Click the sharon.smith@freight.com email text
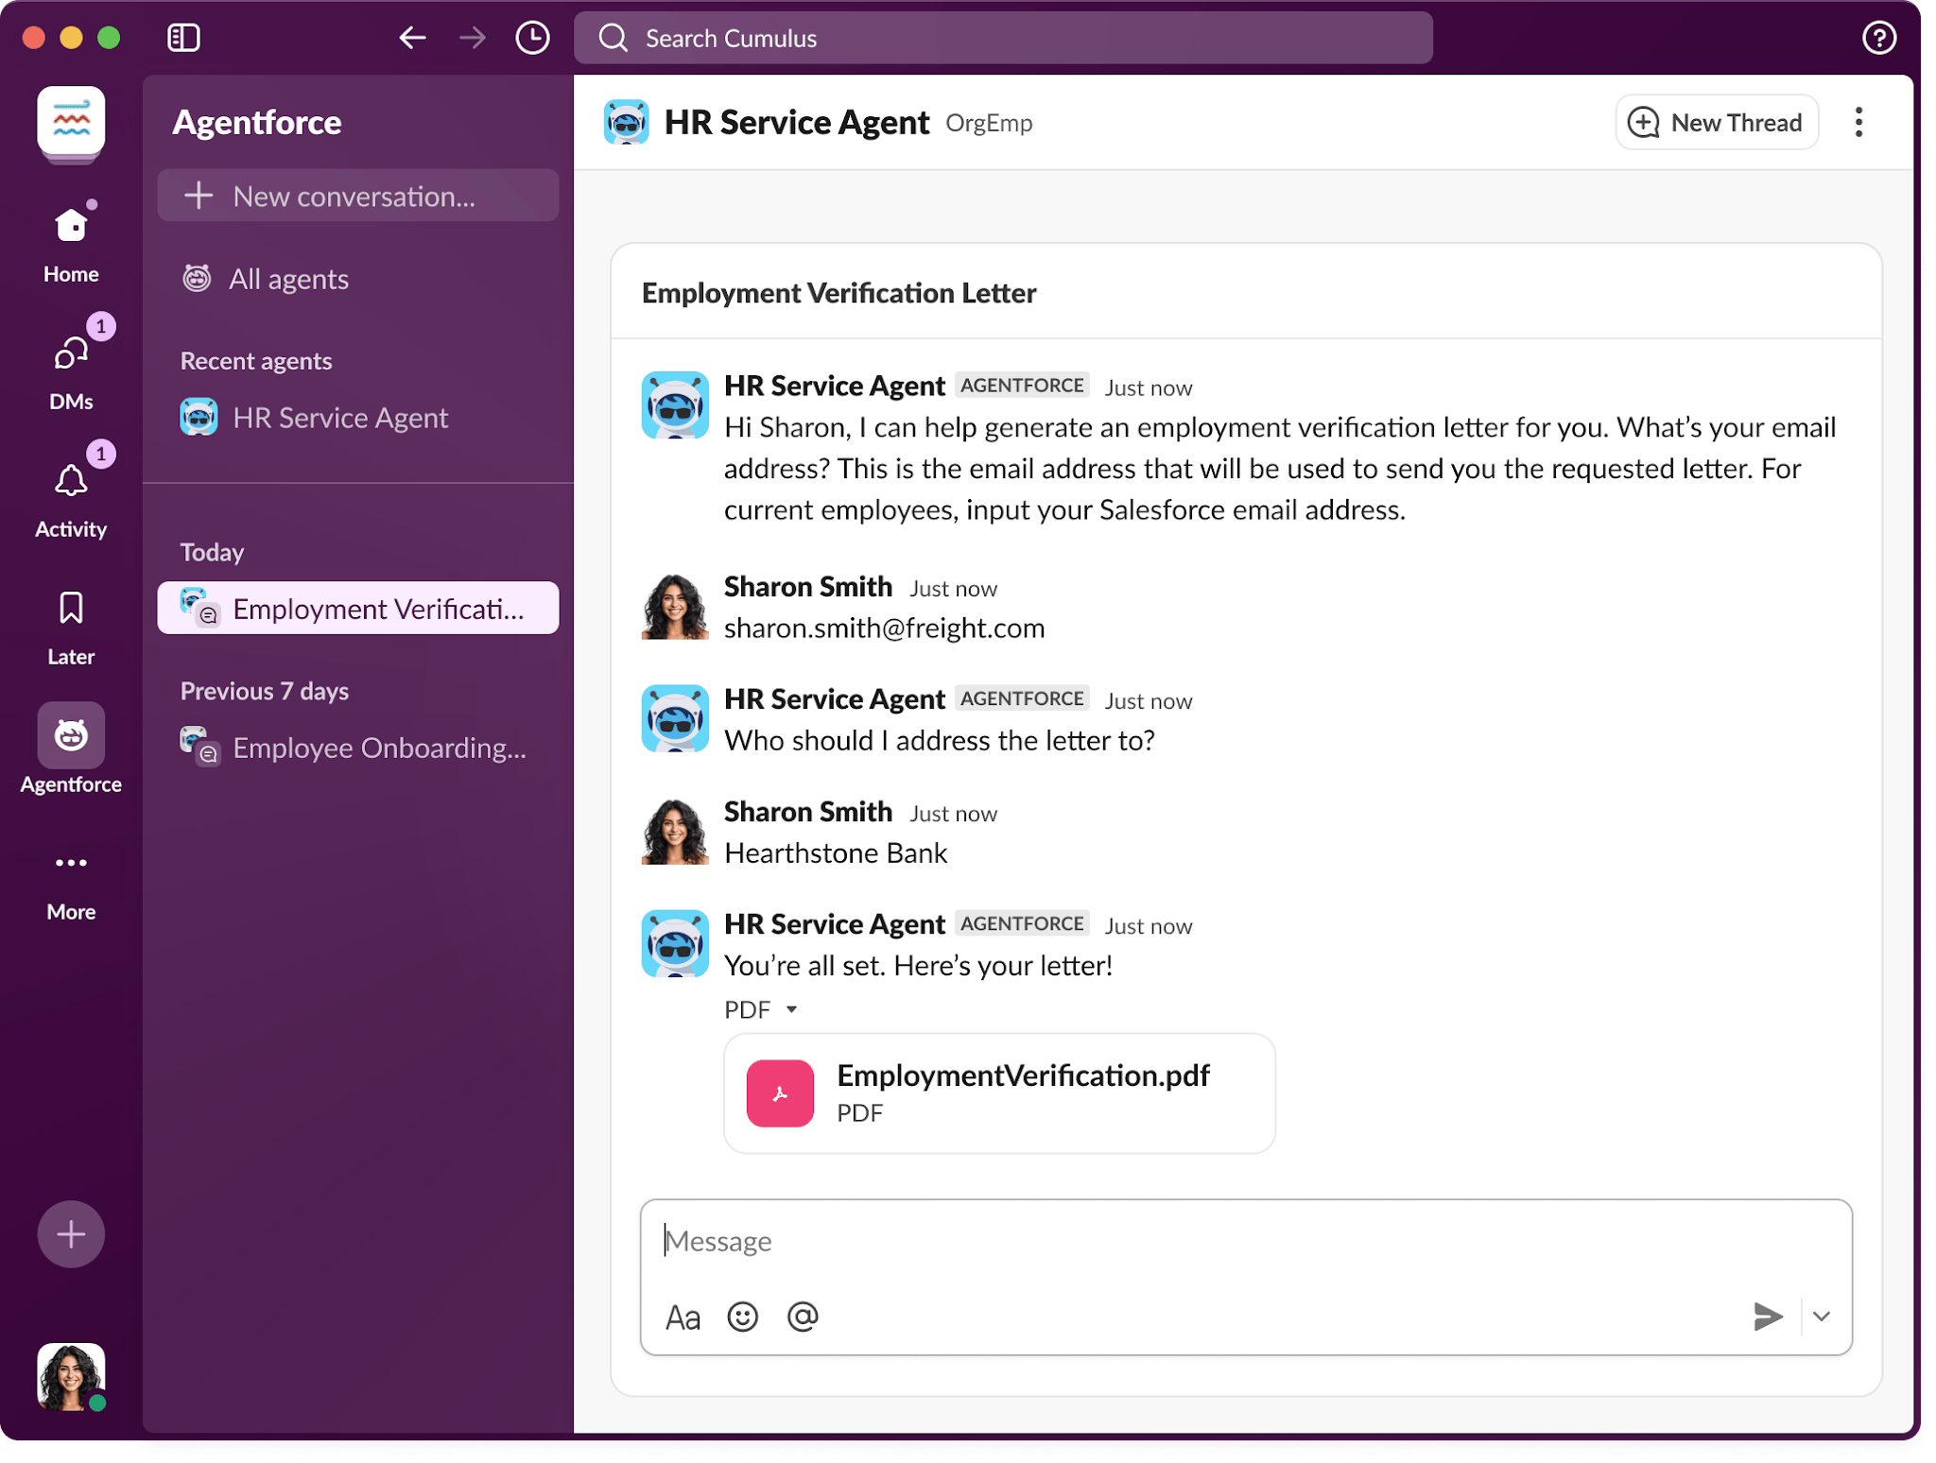Screen dimensions: 1936x1463 pyautogui.click(x=885, y=628)
